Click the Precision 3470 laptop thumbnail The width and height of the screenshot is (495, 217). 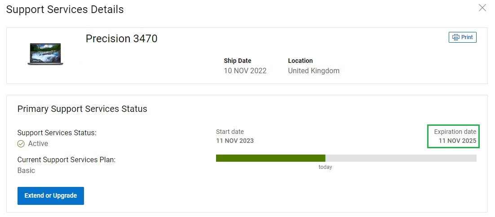pyautogui.click(x=45, y=54)
